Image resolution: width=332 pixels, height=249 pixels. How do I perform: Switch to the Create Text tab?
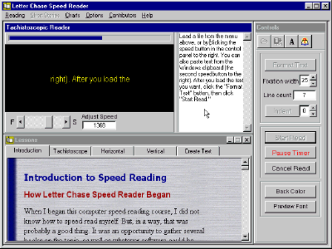tap(198, 151)
